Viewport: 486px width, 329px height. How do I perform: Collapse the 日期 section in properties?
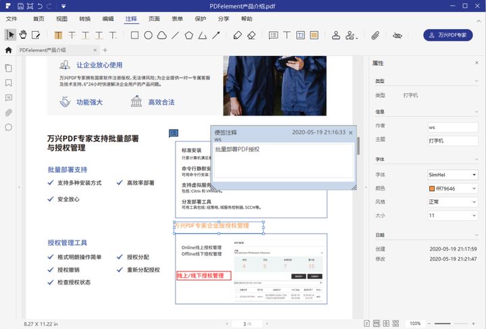477,235
